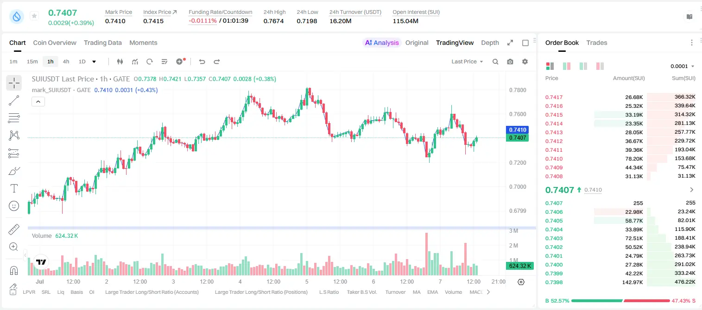Expand the 0.0001 price precision dropdown
This screenshot has width=702, height=310.
pyautogui.click(x=683, y=66)
